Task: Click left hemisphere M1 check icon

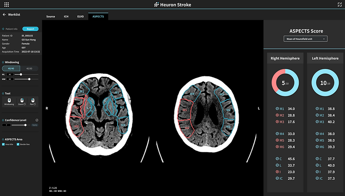Action: (x=317, y=109)
